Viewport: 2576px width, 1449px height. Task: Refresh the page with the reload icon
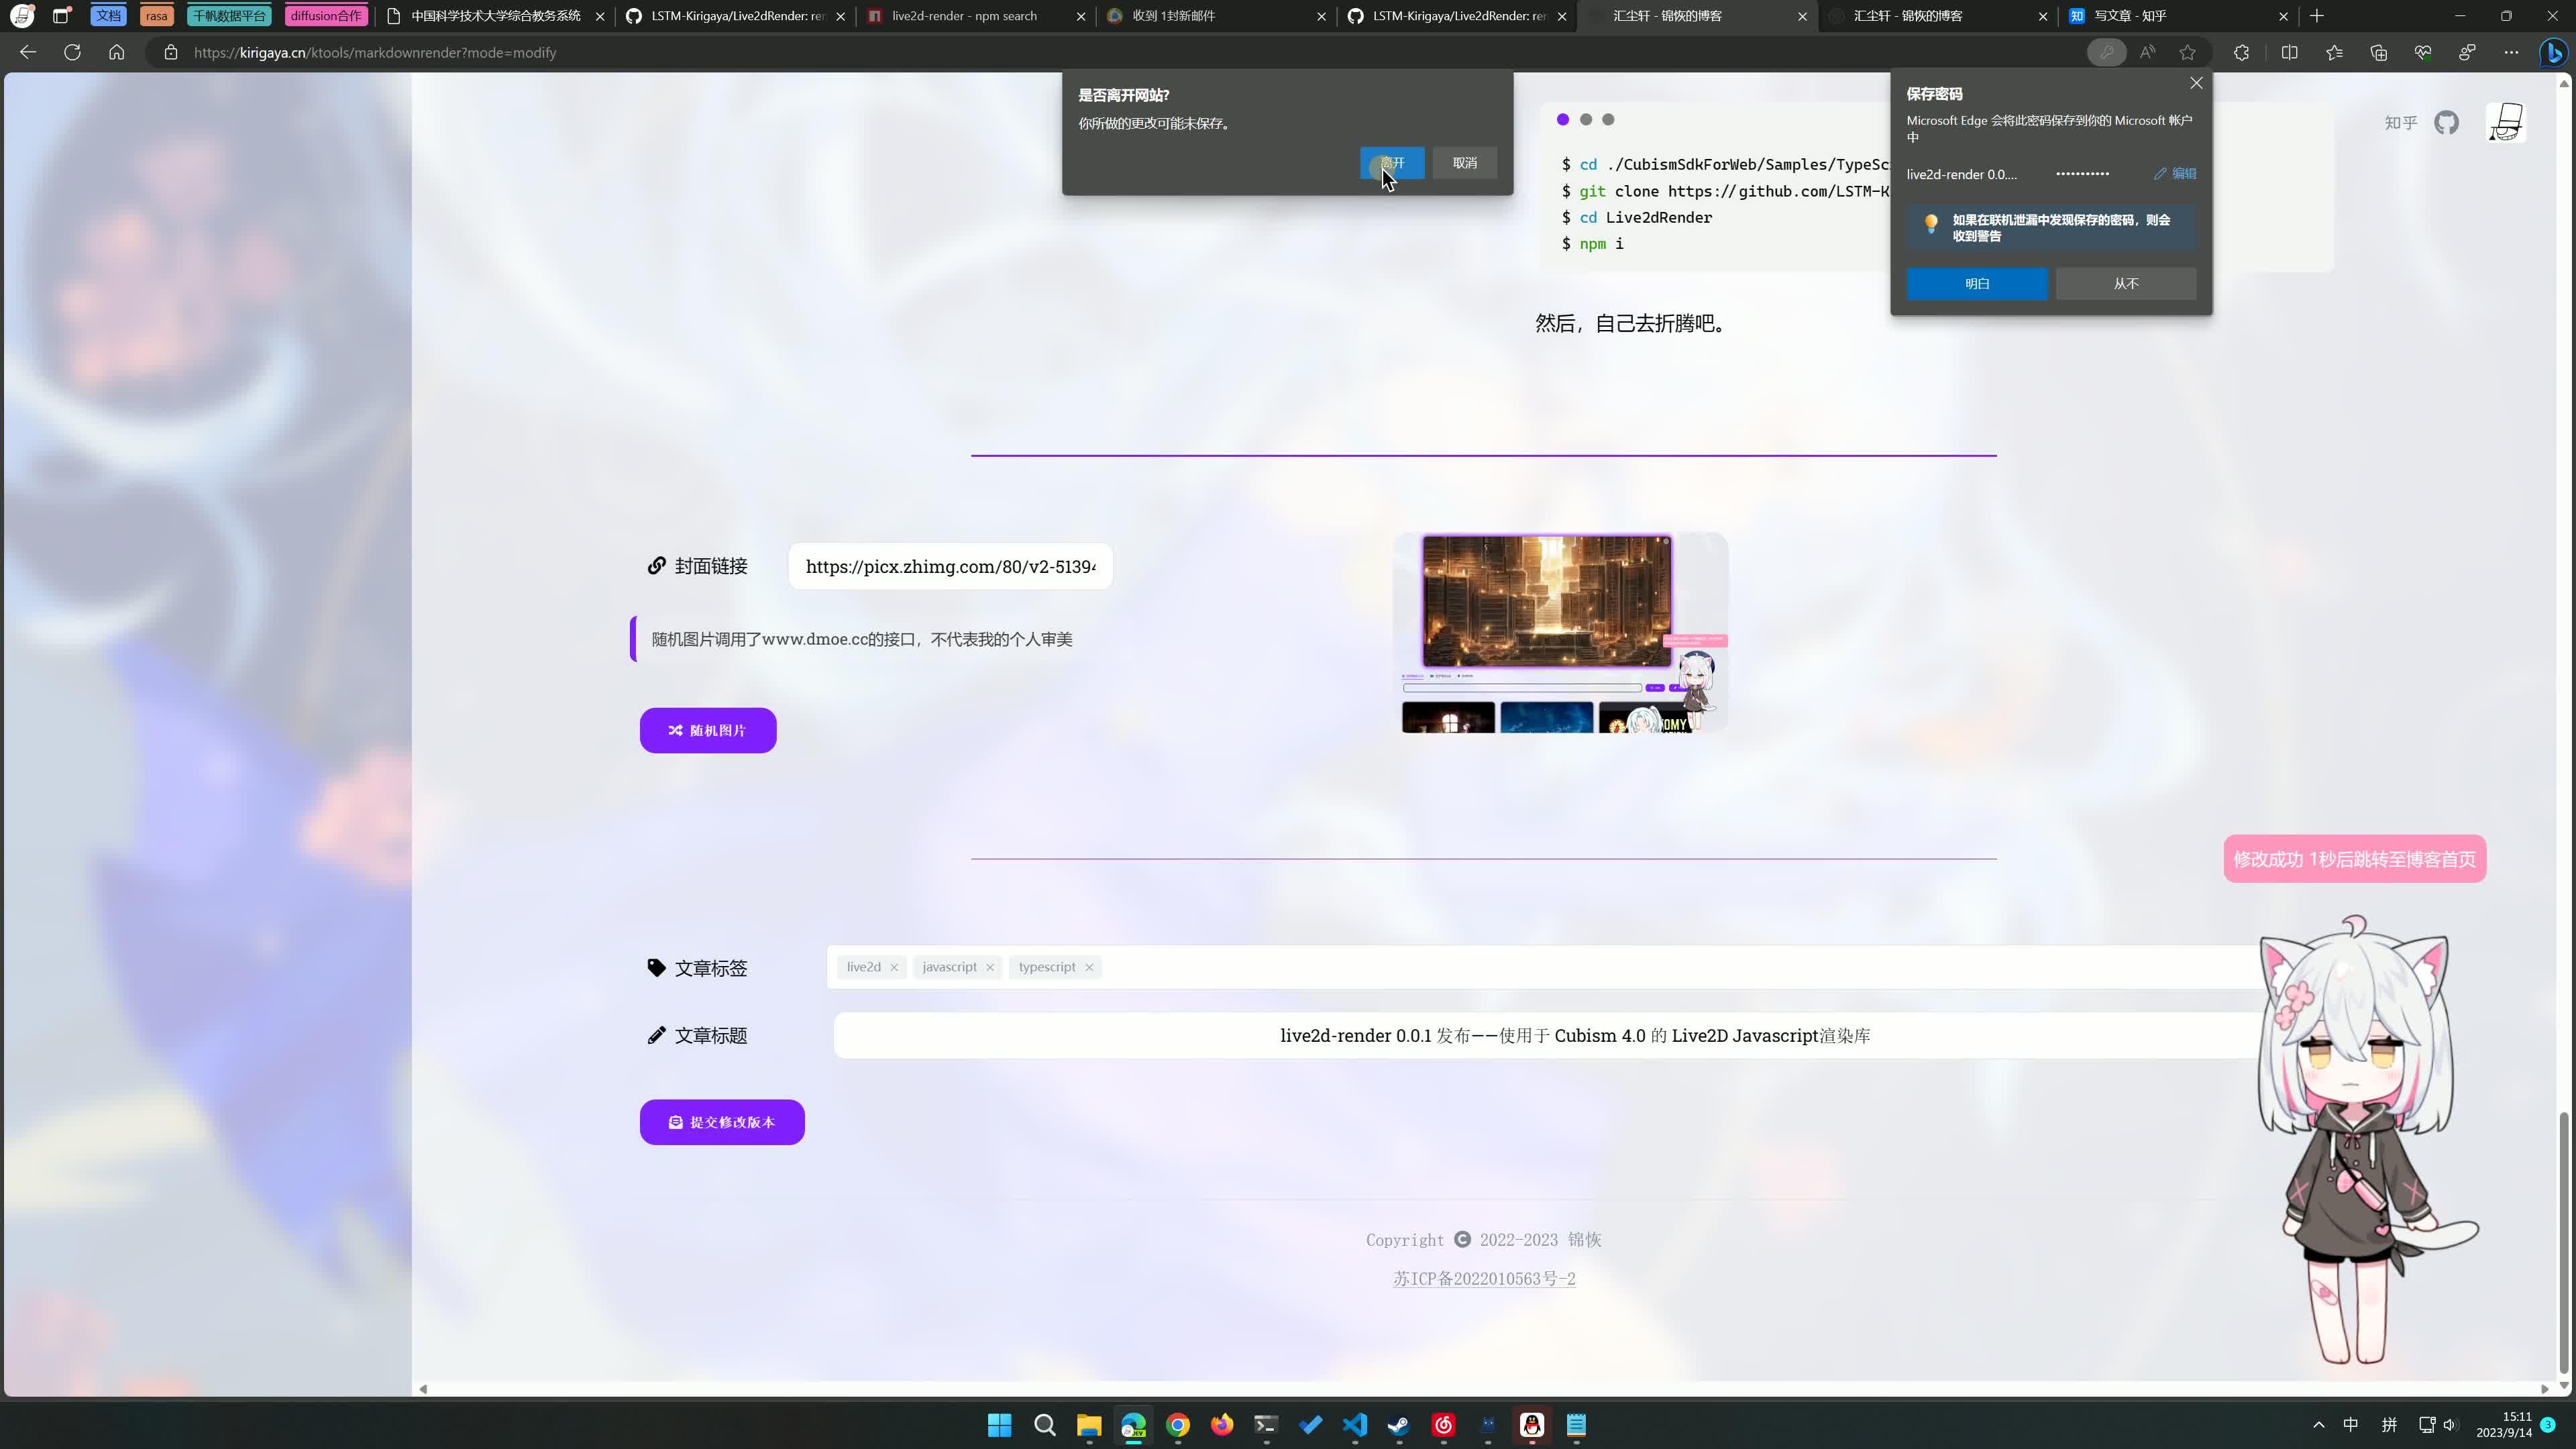tap(71, 52)
